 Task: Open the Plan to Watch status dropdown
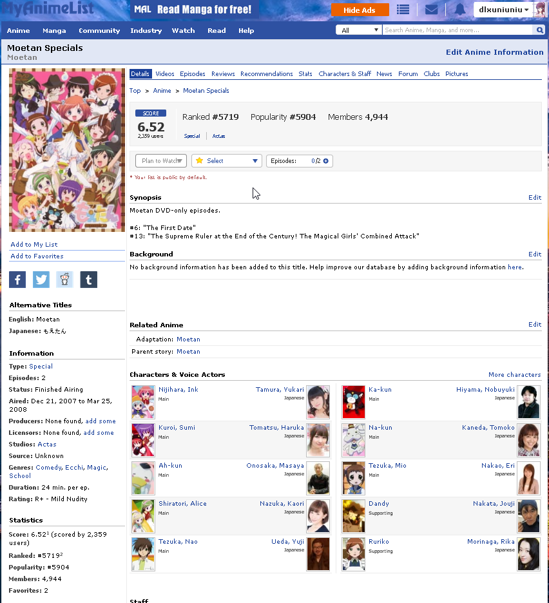tap(161, 161)
